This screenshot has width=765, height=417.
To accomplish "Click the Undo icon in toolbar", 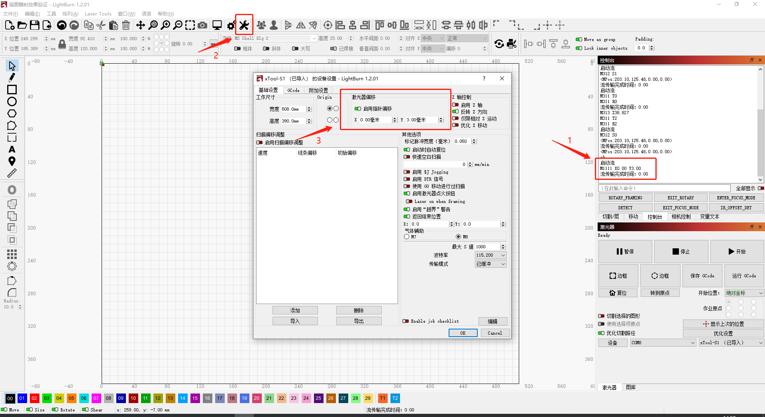I will click(62, 25).
